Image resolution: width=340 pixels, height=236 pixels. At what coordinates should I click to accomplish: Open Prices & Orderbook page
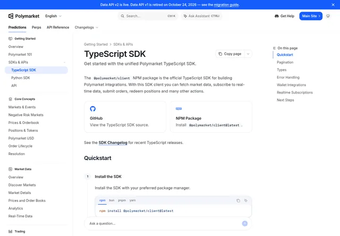click(x=23, y=123)
